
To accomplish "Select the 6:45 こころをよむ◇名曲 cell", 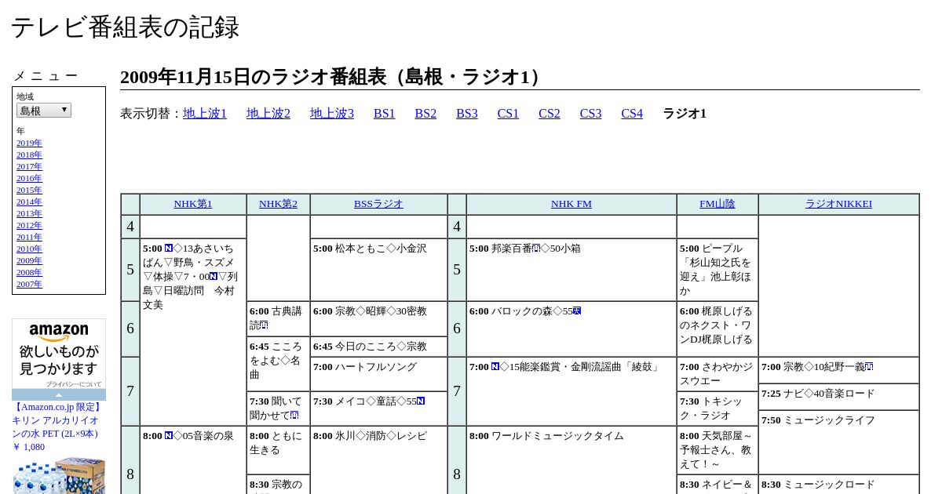I will 278,364.
